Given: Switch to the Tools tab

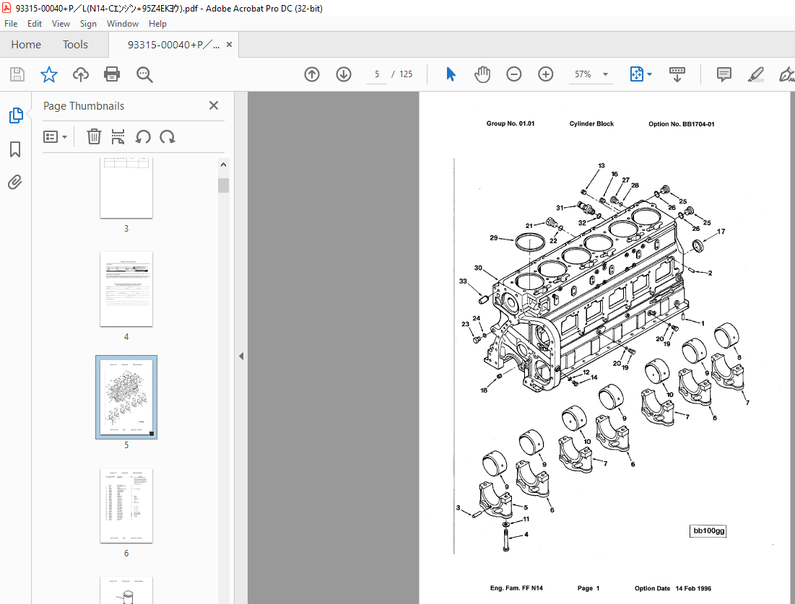Looking at the screenshot, I should tap(75, 44).
